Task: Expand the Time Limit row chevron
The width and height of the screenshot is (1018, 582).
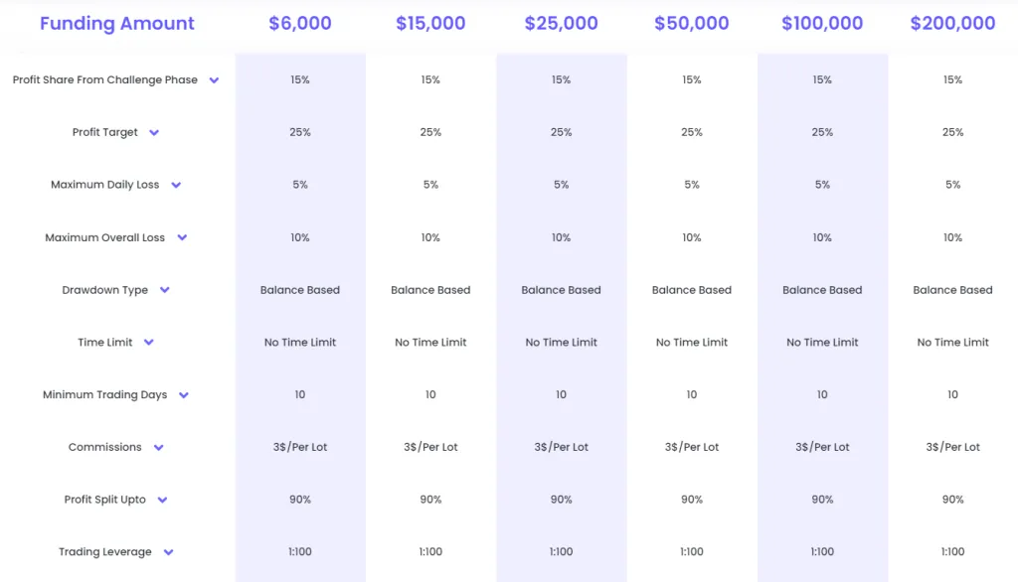Action: pos(149,342)
